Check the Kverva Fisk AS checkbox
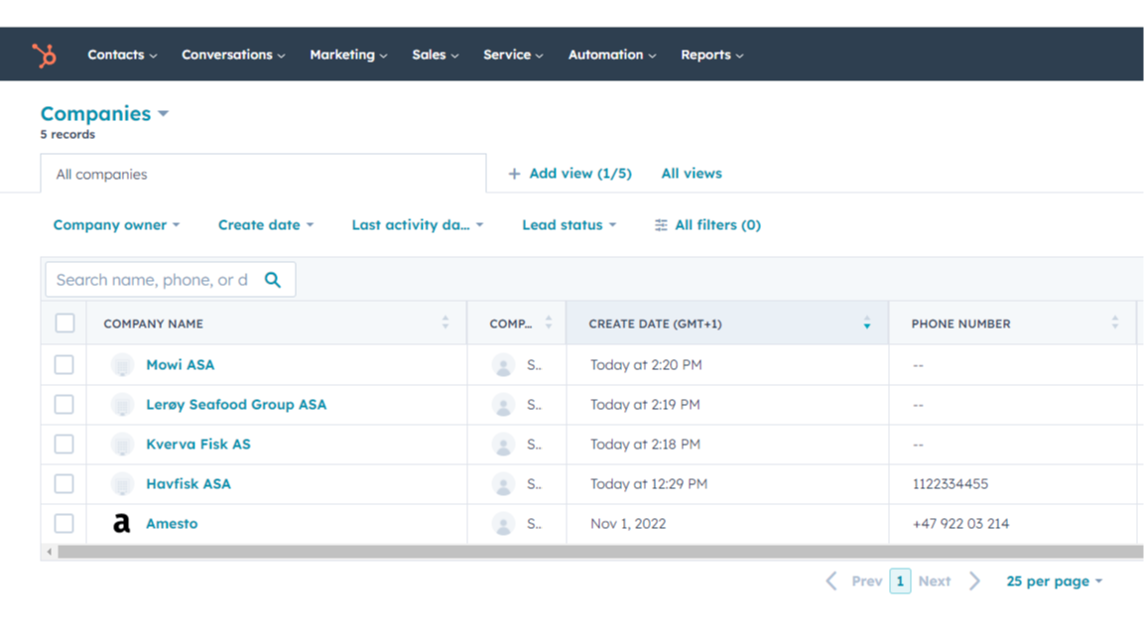Viewport: 1144px width, 643px height. pyautogui.click(x=64, y=444)
